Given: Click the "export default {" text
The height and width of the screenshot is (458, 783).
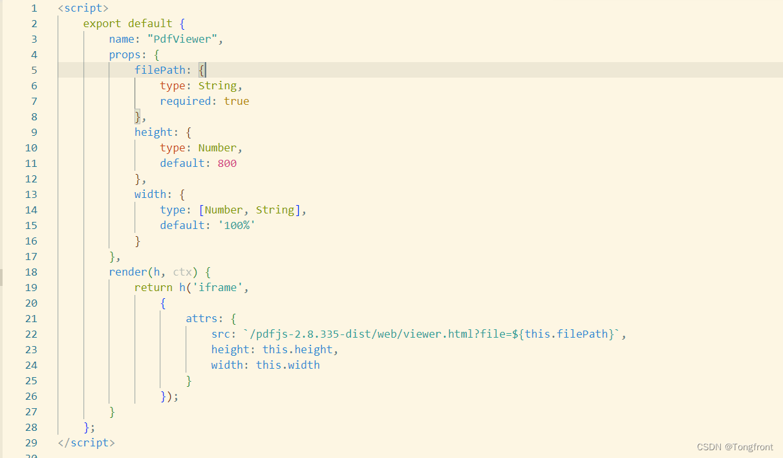Looking at the screenshot, I should coord(134,24).
